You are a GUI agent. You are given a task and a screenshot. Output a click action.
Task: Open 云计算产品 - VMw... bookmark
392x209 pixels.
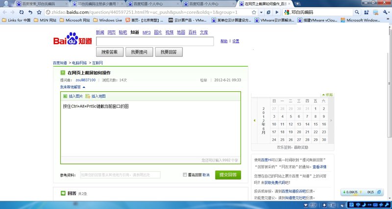(x=188, y=20)
